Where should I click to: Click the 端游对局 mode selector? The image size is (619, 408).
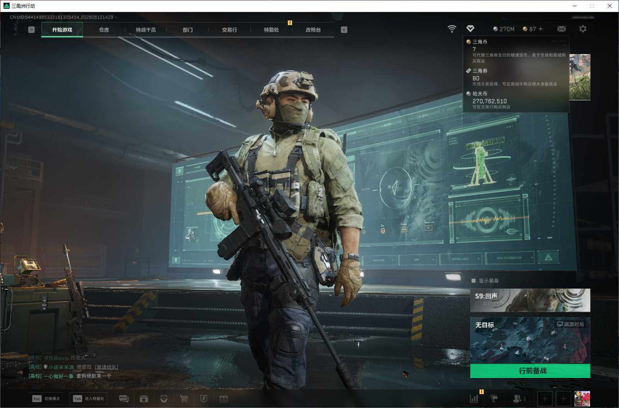(570, 324)
